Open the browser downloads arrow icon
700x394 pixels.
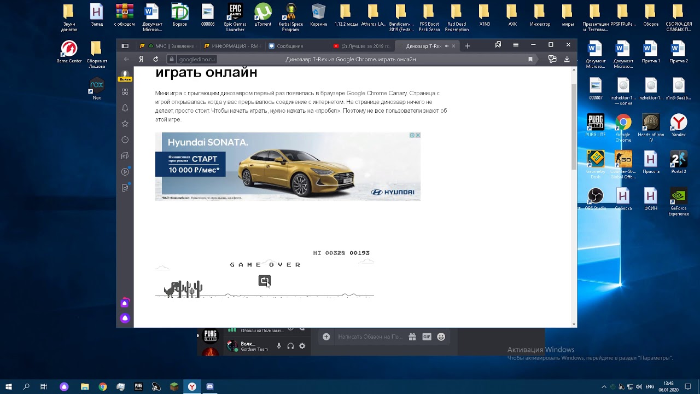point(567,59)
